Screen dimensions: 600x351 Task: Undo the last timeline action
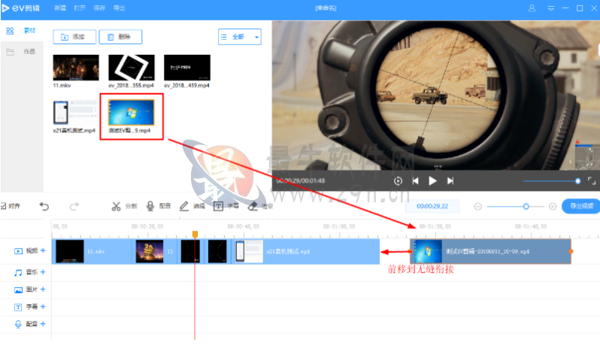(x=44, y=207)
